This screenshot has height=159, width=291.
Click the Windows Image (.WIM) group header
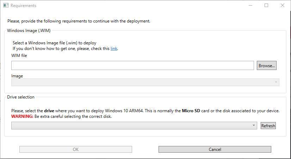pos(29,31)
